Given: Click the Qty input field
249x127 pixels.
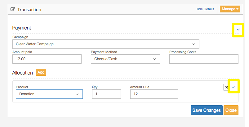Looking at the screenshot, I should click(x=106, y=94).
